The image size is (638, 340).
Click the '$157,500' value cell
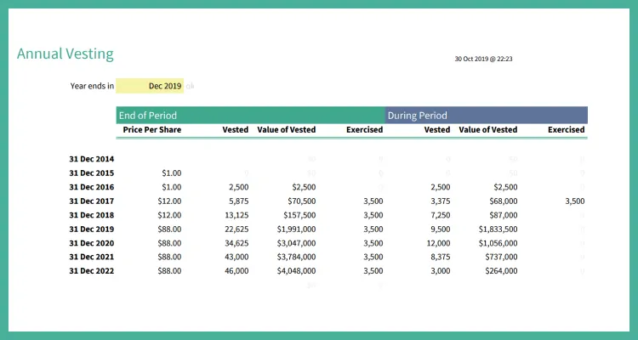click(300, 215)
